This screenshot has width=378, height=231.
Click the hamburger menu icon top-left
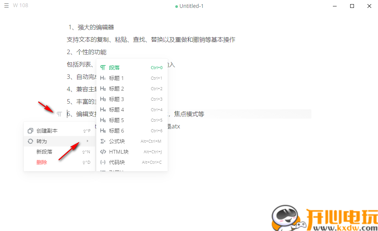6,6
